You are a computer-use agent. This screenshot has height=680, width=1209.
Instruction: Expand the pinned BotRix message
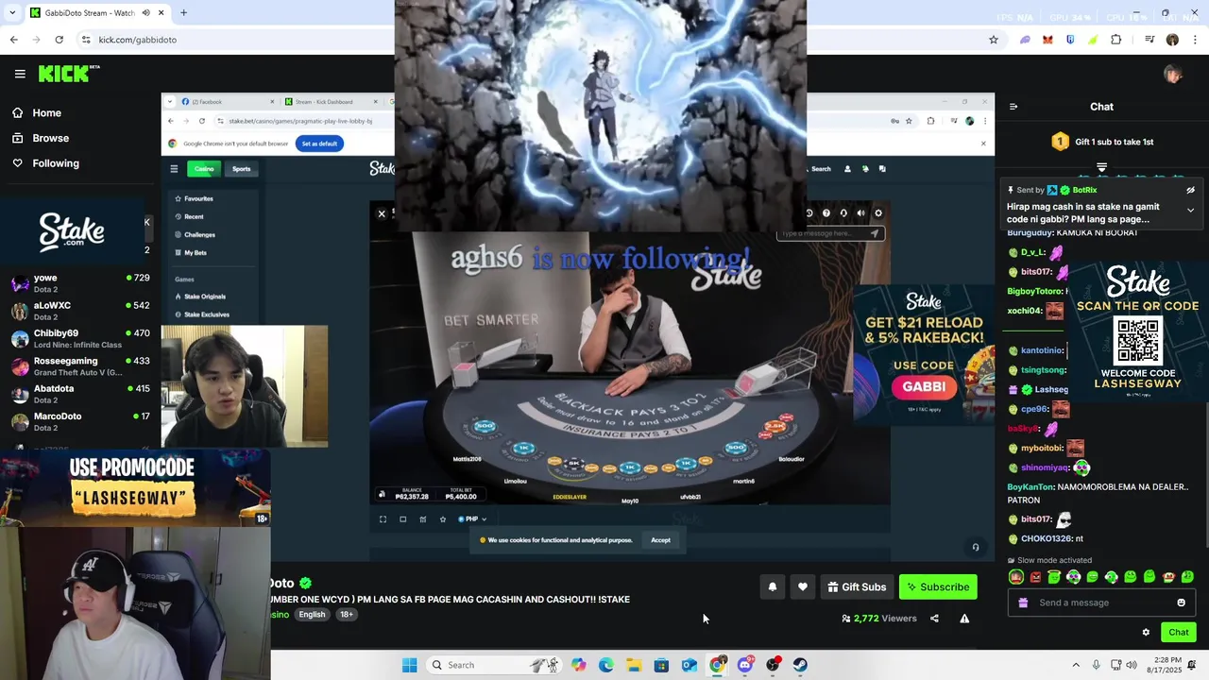point(1190,210)
